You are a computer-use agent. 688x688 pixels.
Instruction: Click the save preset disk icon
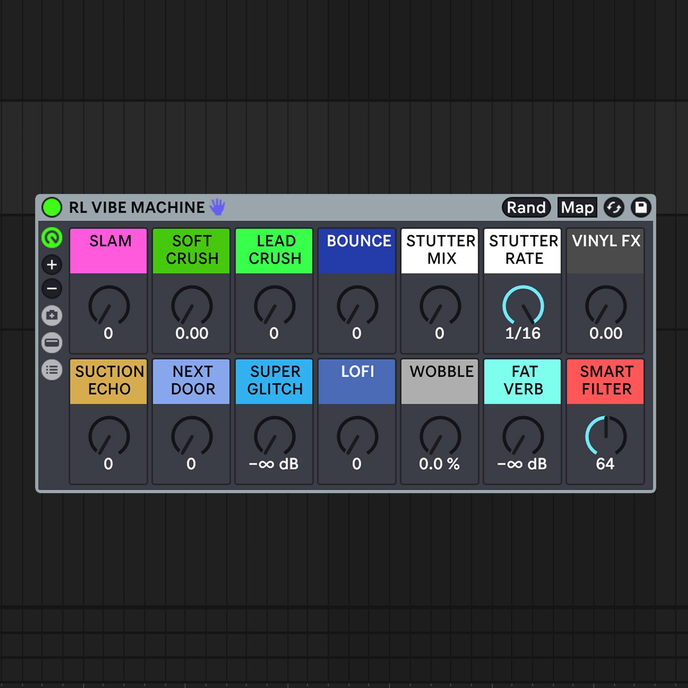click(641, 207)
